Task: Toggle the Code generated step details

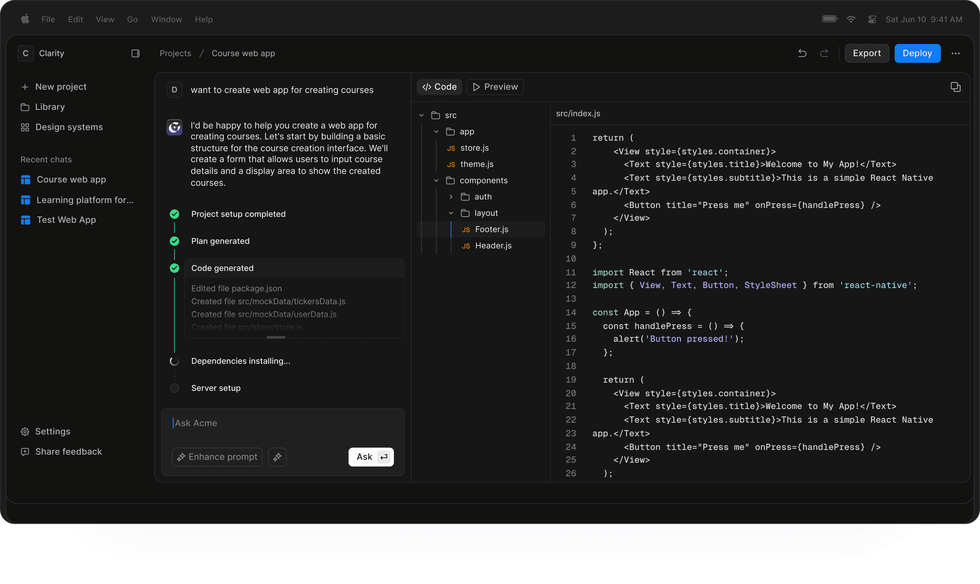Action: (x=222, y=268)
